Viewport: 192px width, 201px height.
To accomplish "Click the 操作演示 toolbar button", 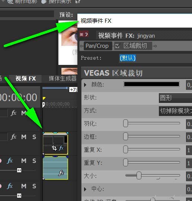I will (57, 2).
